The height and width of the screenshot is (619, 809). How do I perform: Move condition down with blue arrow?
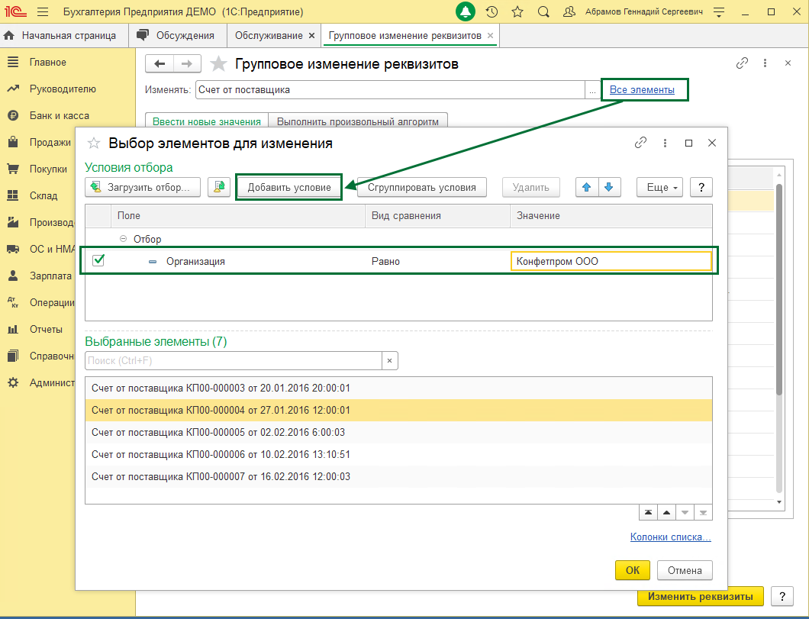(608, 187)
